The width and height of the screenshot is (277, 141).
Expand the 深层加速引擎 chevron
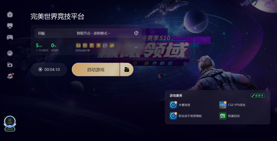pyautogui.click(x=136, y=47)
